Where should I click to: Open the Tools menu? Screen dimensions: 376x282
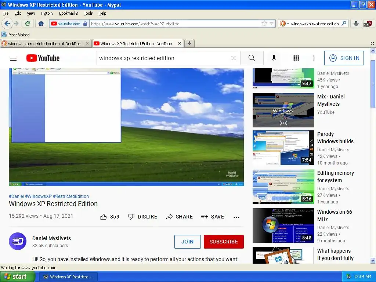pyautogui.click(x=88, y=13)
